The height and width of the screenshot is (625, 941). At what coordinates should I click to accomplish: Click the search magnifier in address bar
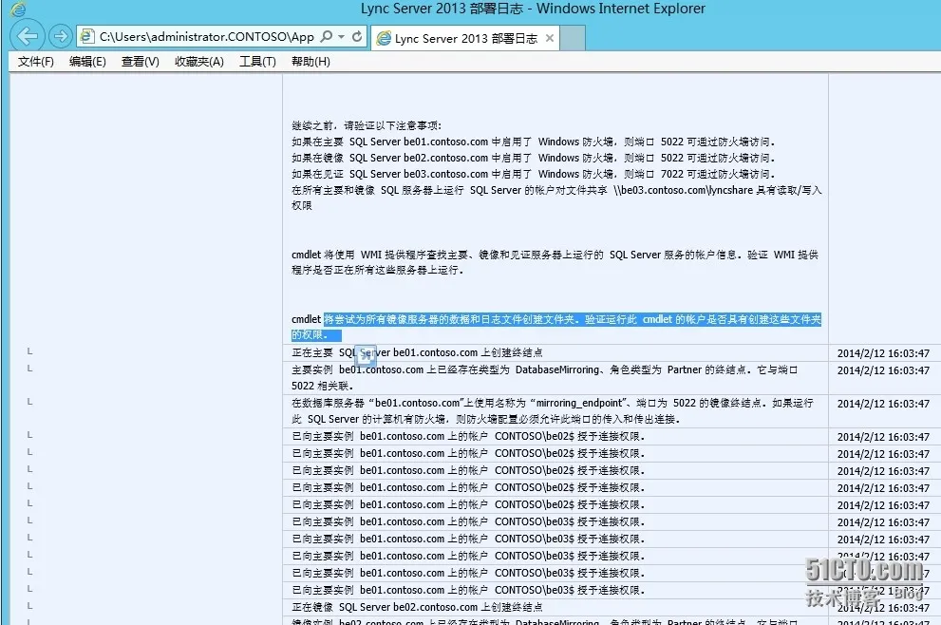[327, 37]
